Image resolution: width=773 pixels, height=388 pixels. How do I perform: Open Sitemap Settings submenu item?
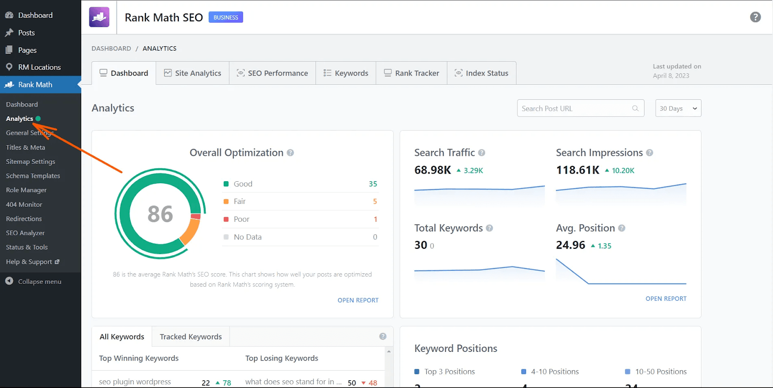click(30, 161)
